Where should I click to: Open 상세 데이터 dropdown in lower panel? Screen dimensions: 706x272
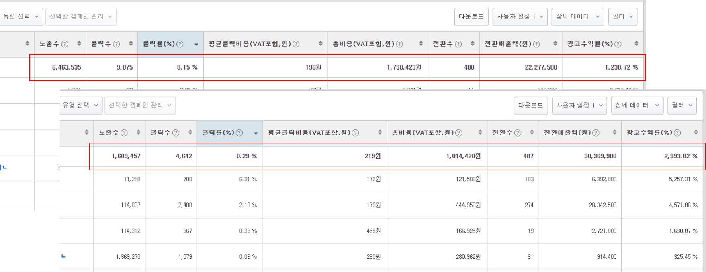click(637, 105)
